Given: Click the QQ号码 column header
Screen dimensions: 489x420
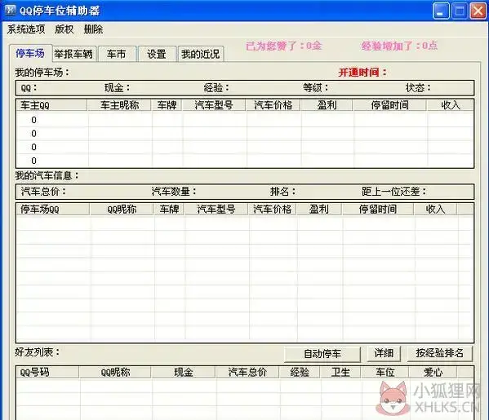Looking at the screenshot, I should coord(47,373).
